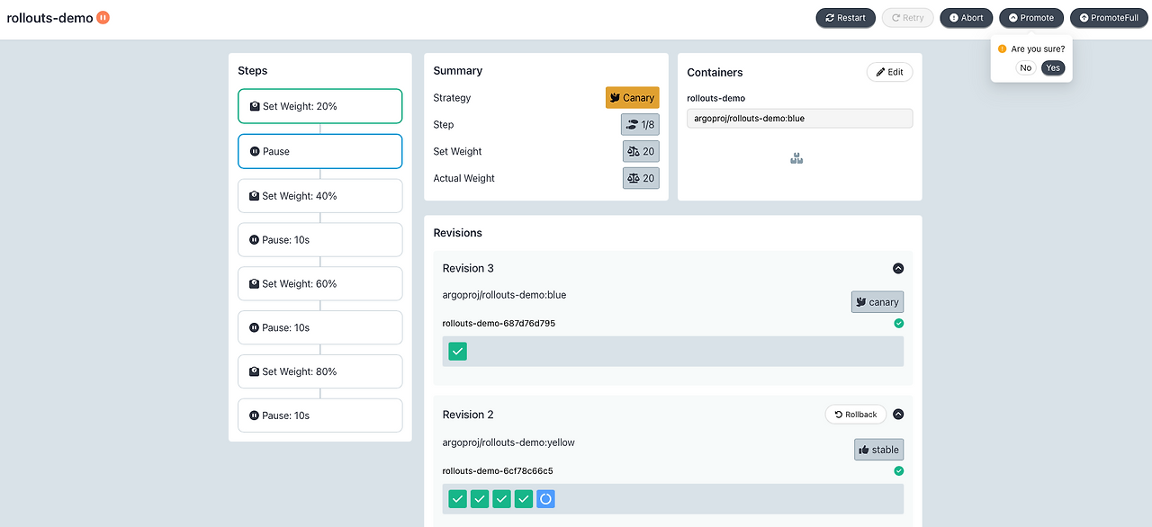Select the Set Weight: 80% step
The width and height of the screenshot is (1152, 527).
(319, 371)
